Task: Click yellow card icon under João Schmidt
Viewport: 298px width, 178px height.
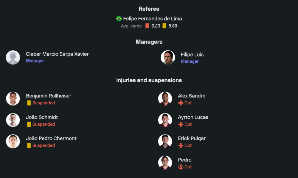Action: point(29,124)
